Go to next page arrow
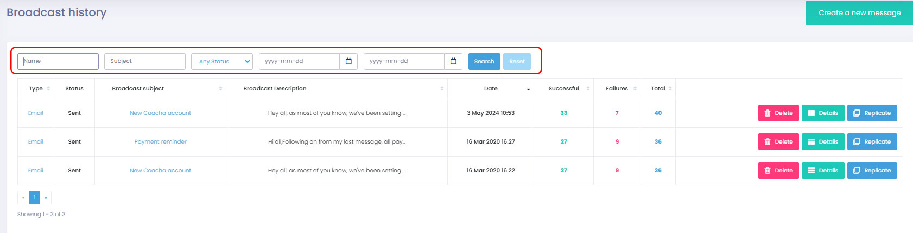This screenshot has height=233, width=913. tap(46, 198)
